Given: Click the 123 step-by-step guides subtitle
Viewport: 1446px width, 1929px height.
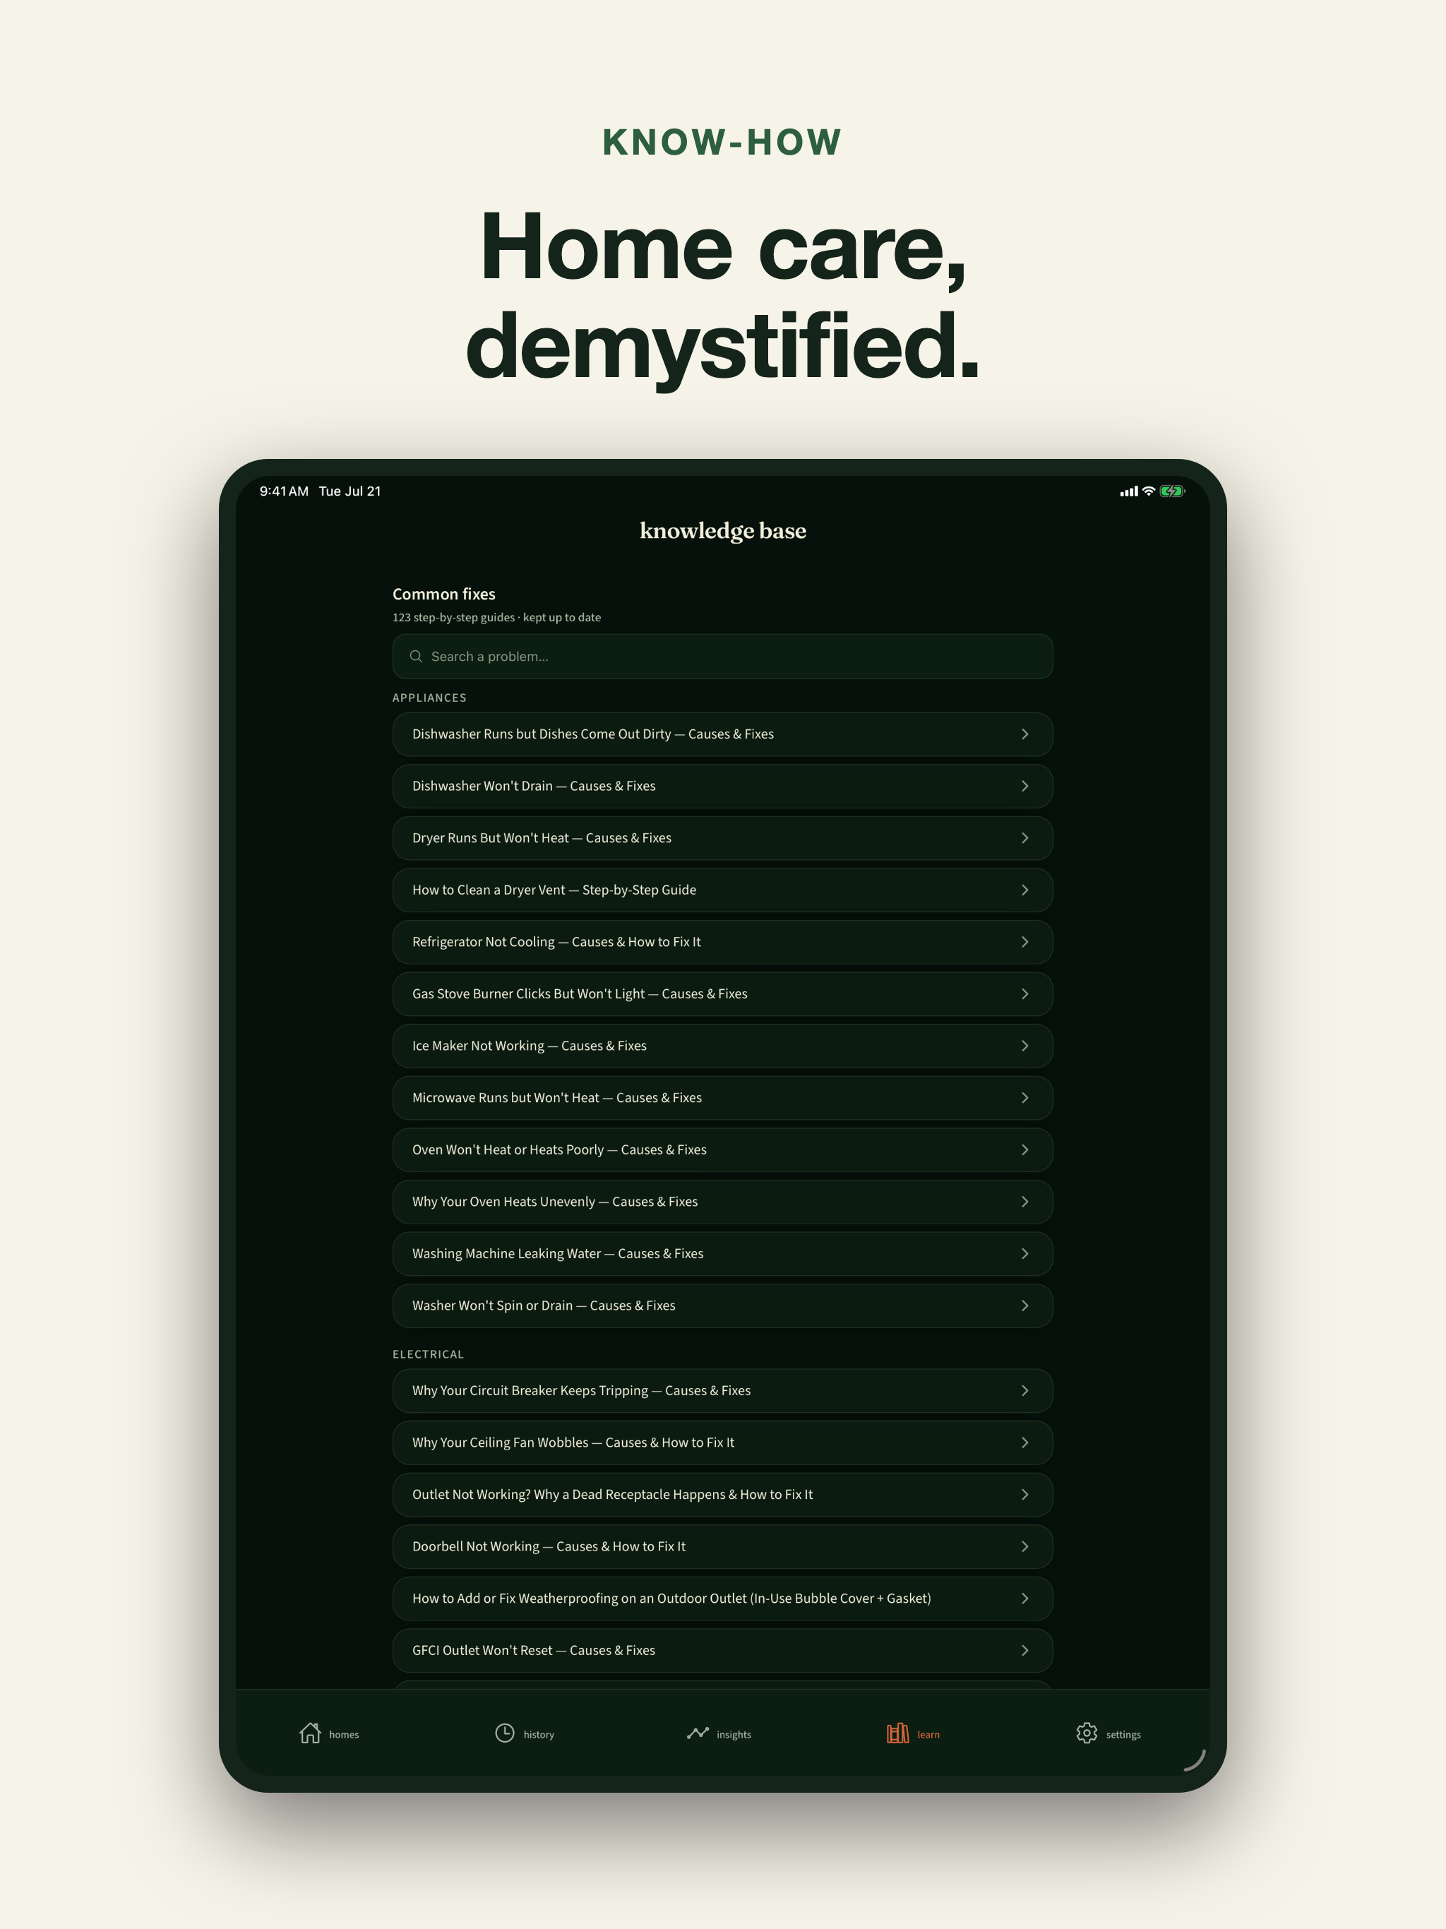Looking at the screenshot, I should click(x=496, y=617).
